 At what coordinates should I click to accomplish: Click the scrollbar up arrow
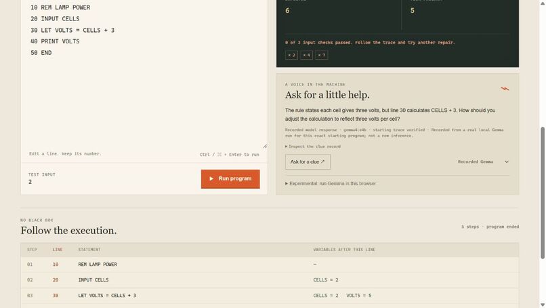(x=543, y=2)
